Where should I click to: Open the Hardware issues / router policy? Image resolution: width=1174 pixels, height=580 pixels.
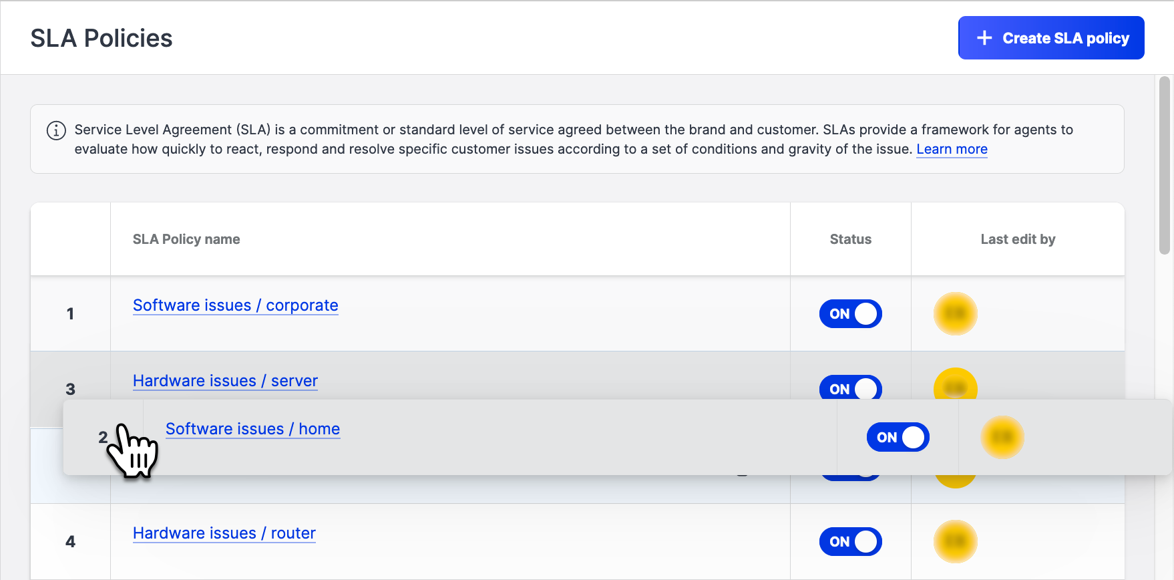pos(224,533)
